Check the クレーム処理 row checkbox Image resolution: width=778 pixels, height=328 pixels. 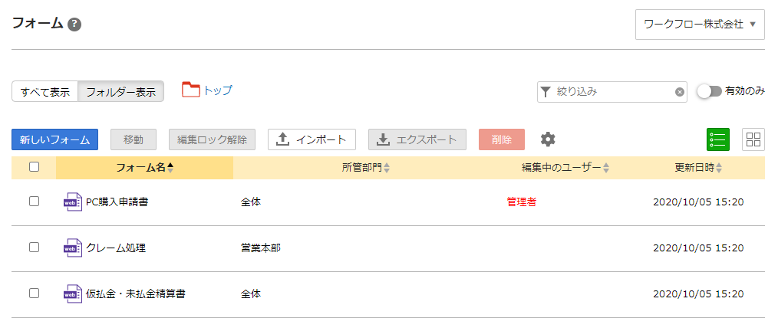tap(34, 248)
